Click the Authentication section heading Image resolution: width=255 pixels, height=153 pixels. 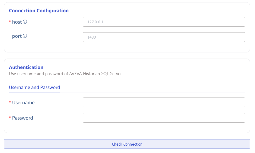(x=26, y=67)
